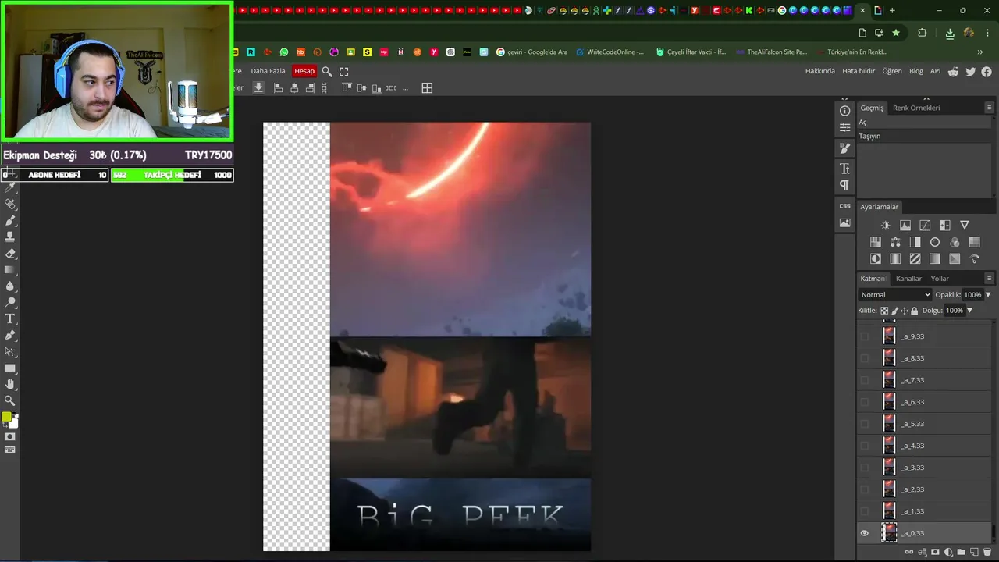Screen dimensions: 999x562
Task: Toggle fullscreen icon in menu bar
Action: pos(343,71)
